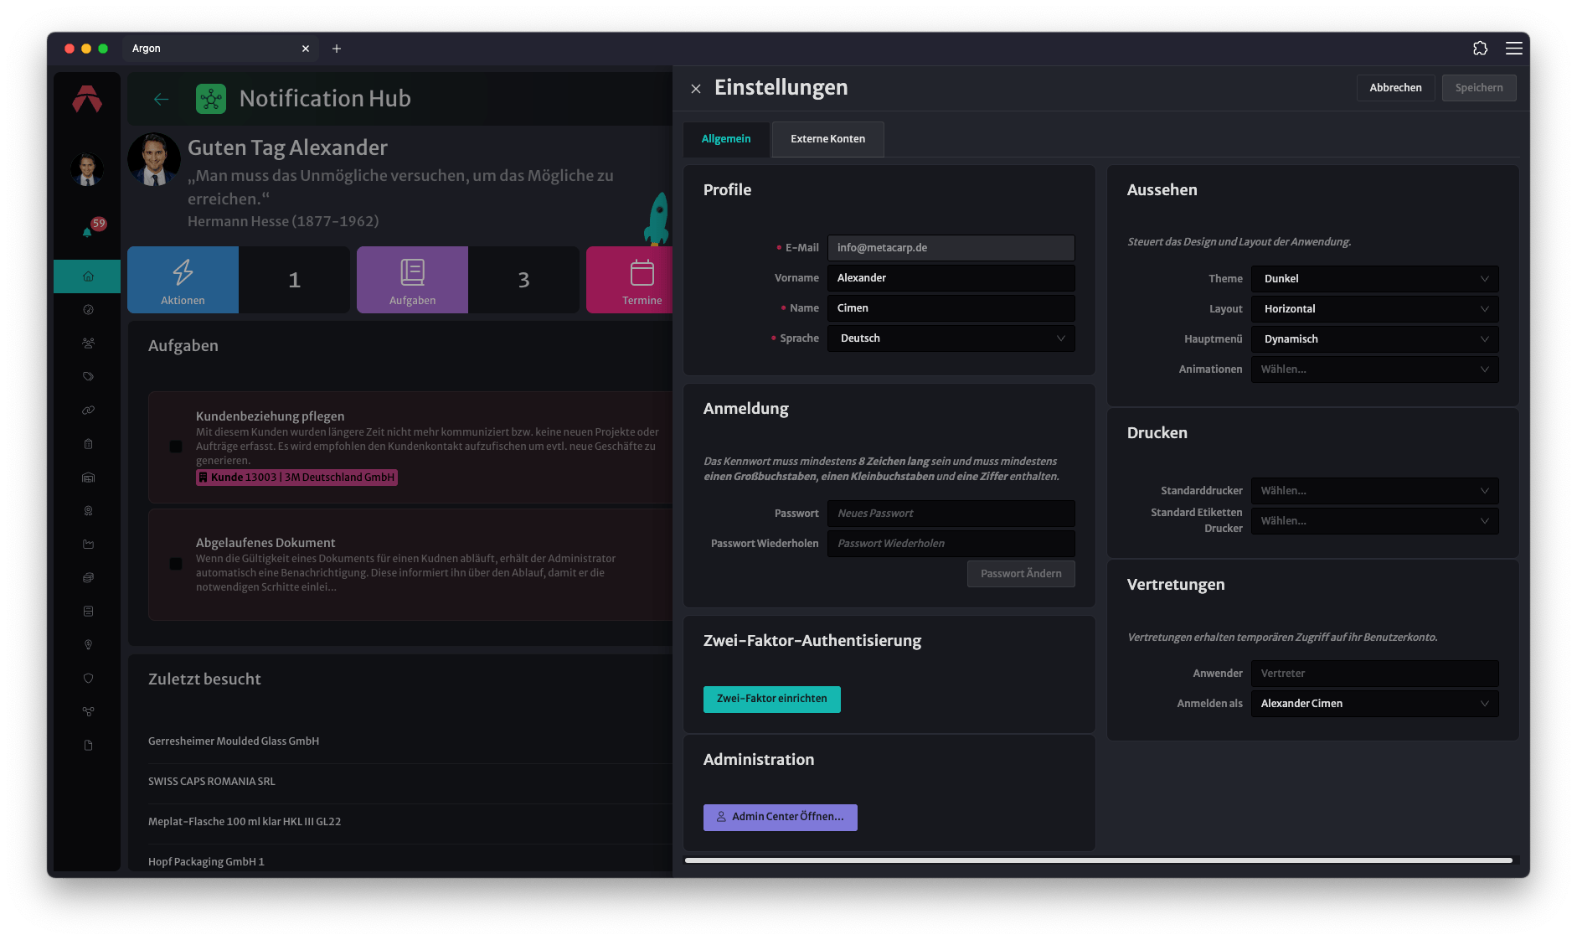
Task: Click the red Argon logo in sidebar
Action: click(x=87, y=99)
